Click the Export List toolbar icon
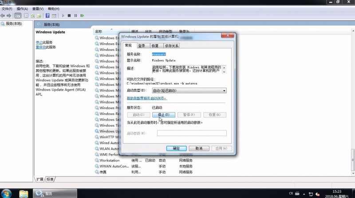The width and height of the screenshot is (355, 198). (39, 15)
